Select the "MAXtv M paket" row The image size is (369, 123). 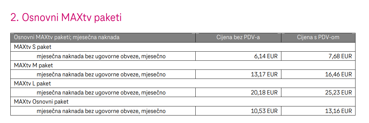coord(183,65)
